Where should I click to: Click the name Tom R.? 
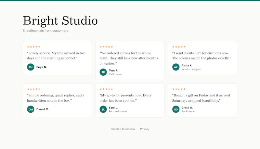(113, 70)
